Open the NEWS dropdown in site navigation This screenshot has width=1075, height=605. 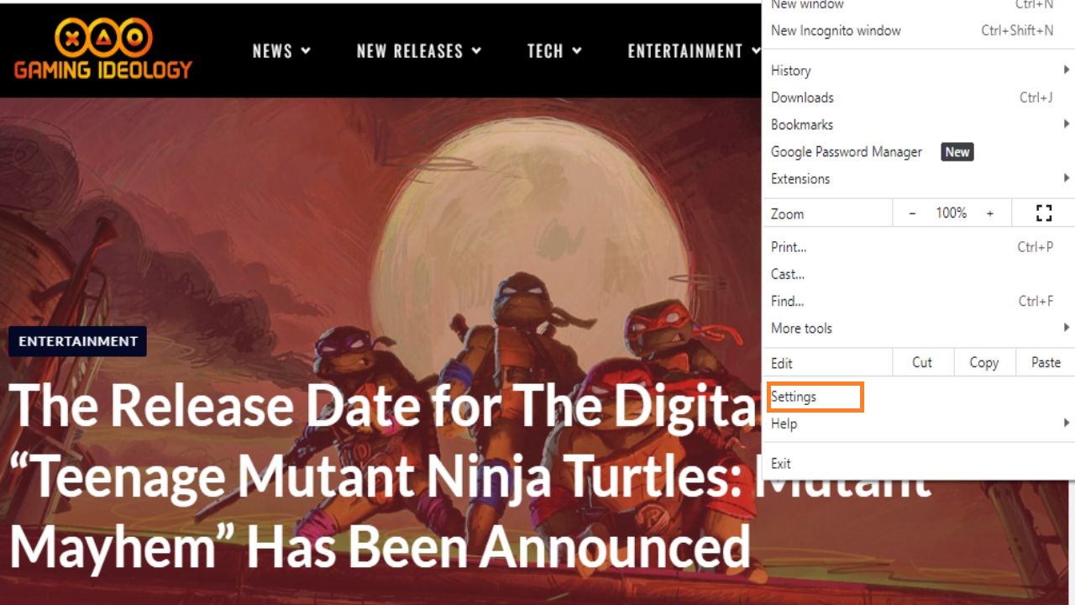(281, 51)
